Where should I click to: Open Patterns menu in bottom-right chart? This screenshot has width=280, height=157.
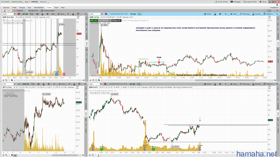268,84
